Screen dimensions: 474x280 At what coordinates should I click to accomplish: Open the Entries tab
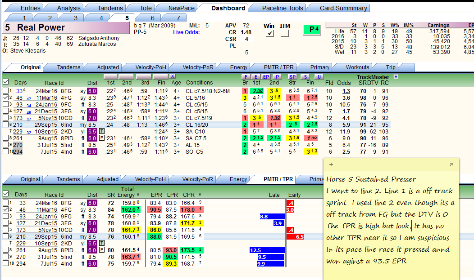[30, 8]
